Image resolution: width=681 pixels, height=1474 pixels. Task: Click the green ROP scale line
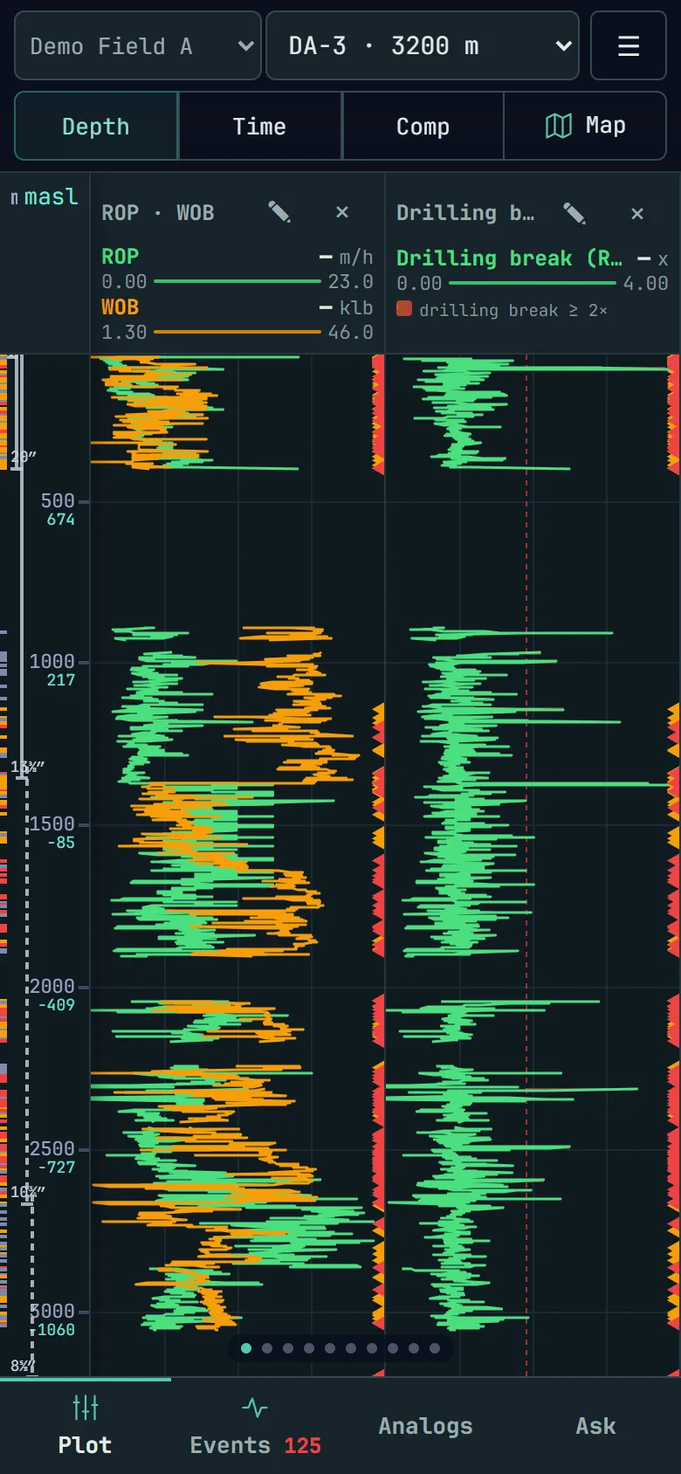[x=237, y=281]
